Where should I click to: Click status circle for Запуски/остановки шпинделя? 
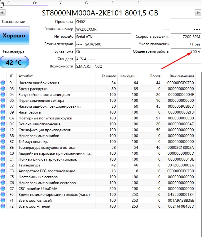[x=3, y=94]
